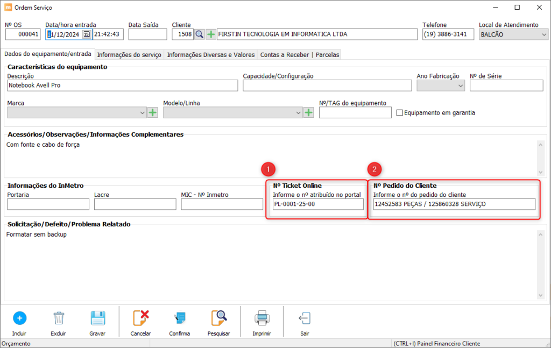Viewport: 551px width, 348px height.
Task: Open the Pesquisar search icon
Action: pyautogui.click(x=218, y=318)
